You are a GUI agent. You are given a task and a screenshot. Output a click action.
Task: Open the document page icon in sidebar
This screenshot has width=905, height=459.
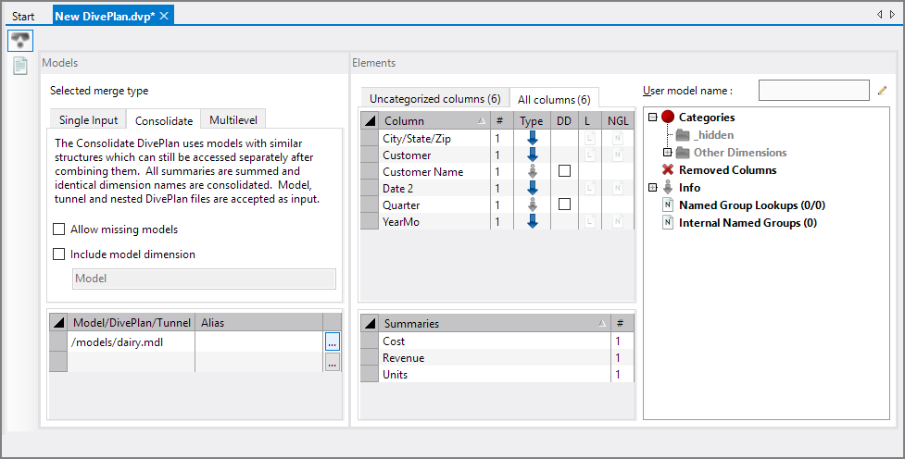(x=20, y=67)
